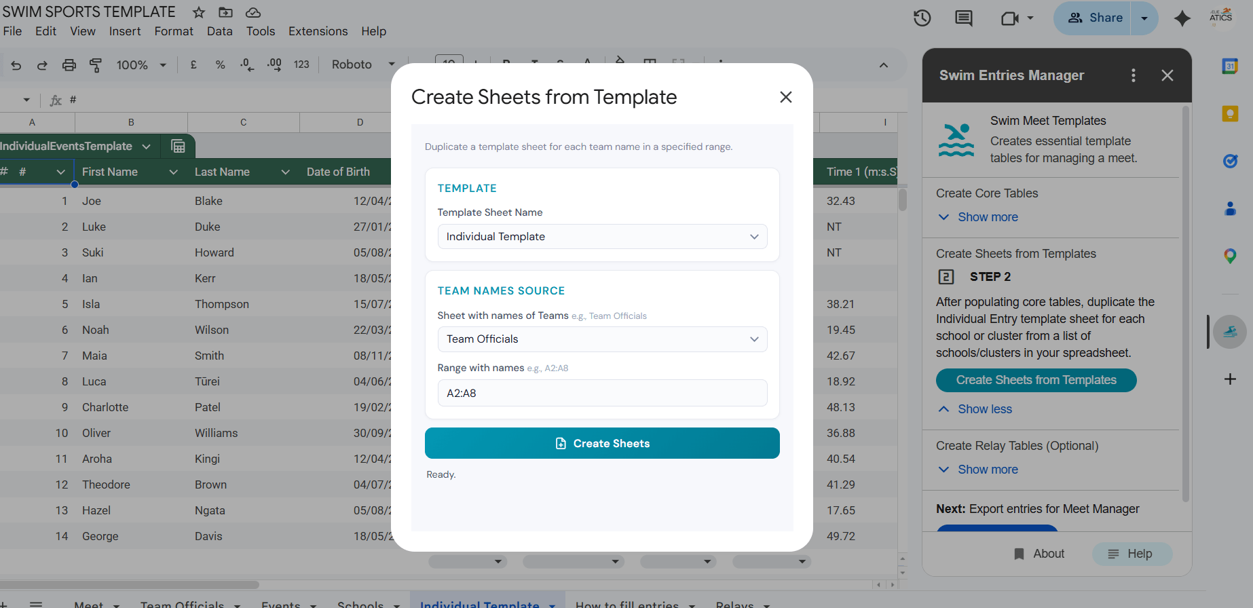This screenshot has height=608, width=1253.
Task: Star the SWIM SPORTS TEMPLATE document
Action: tap(198, 12)
